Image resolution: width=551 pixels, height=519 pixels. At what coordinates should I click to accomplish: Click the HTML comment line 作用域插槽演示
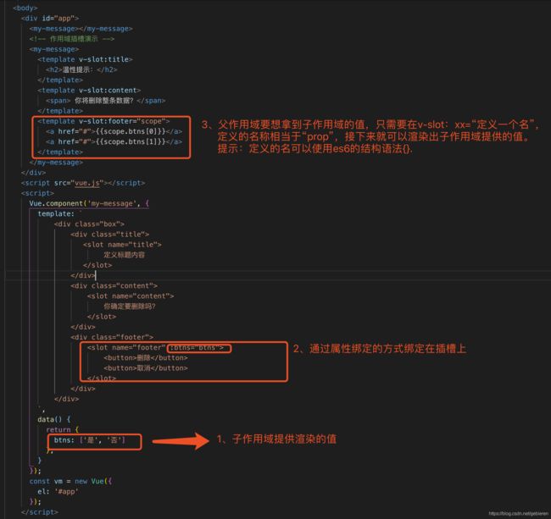[x=72, y=39]
